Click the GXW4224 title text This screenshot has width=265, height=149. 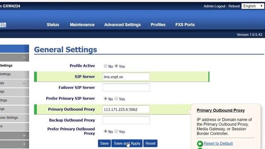tap(11, 6)
